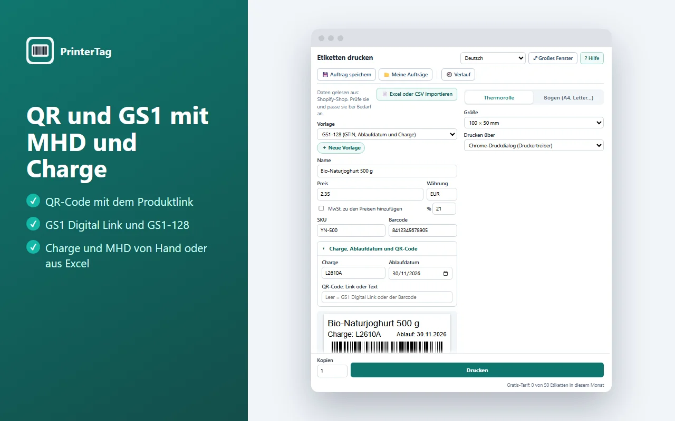Click the floppy disk icon on Auftrag speichern
675x421 pixels.
[x=325, y=75]
